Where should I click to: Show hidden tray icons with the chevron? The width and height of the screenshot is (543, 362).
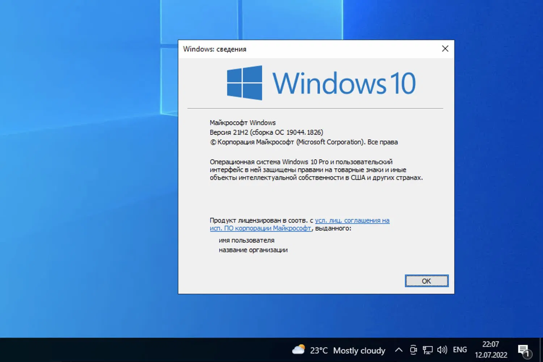pos(399,350)
